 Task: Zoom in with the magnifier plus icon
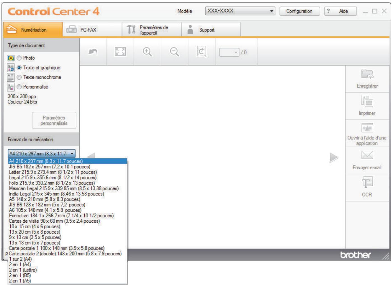[x=147, y=52]
